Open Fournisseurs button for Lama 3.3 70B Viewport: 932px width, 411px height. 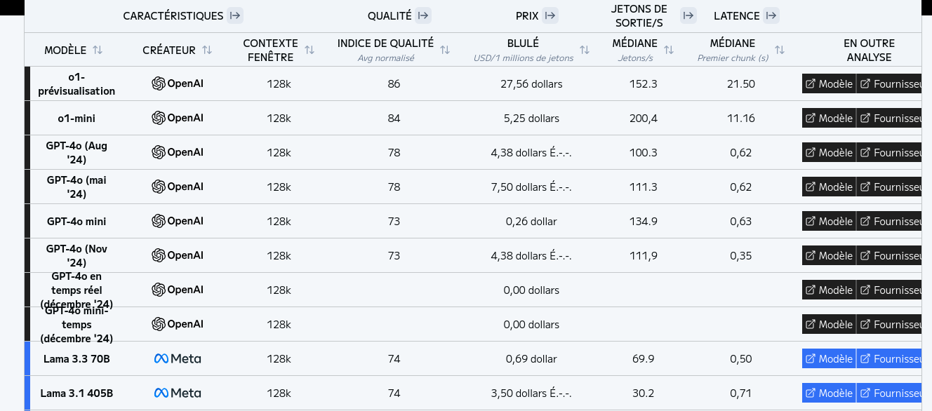click(890, 358)
